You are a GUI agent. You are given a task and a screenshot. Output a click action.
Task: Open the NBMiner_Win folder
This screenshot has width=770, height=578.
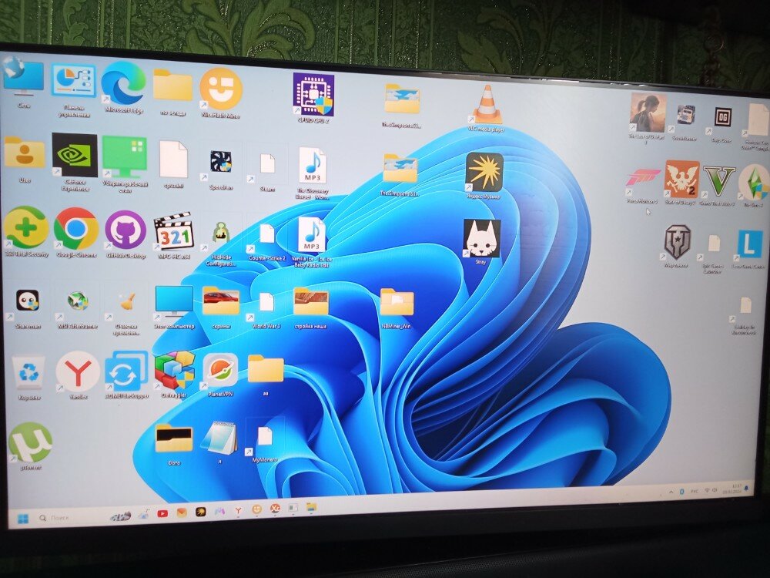pyautogui.click(x=397, y=307)
